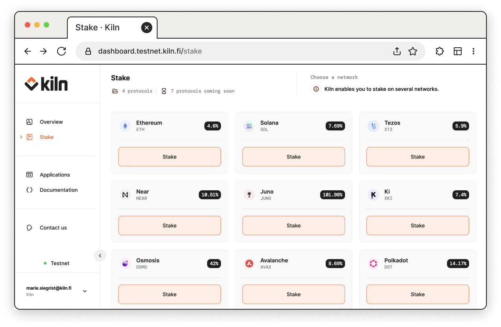Click the Stake button for Juno
This screenshot has width=501, height=327.
[293, 226]
